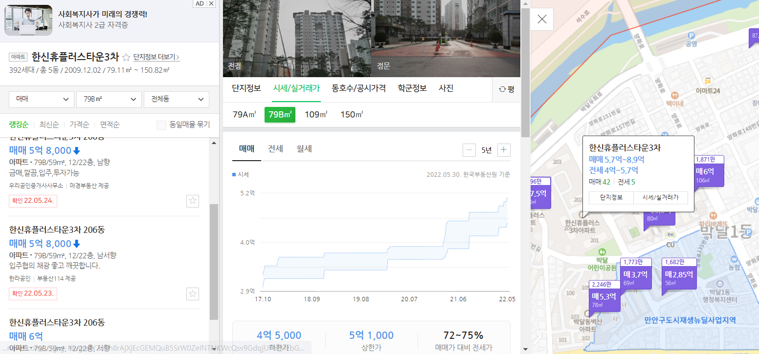Click the 택이네 restaurant map icon
The width and height of the screenshot is (759, 354).
tap(675, 95)
